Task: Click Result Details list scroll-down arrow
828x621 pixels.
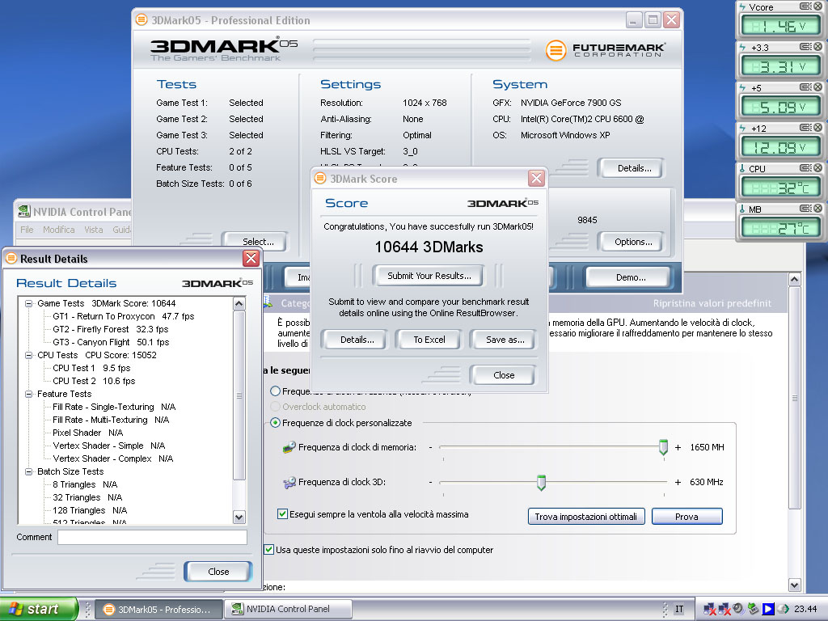Action: coord(239,517)
